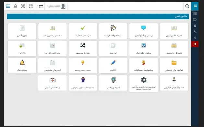Open the انضباطی و تشویقی tile
This screenshot has width=204, height=127.
(x=174, y=48)
